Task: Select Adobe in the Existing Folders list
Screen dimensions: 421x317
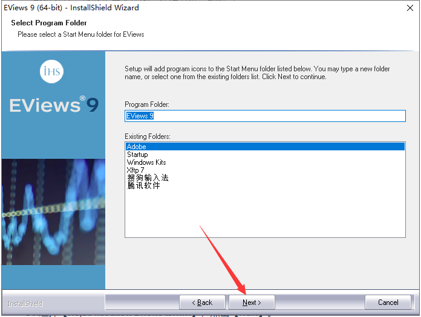Action: pyautogui.click(x=137, y=147)
